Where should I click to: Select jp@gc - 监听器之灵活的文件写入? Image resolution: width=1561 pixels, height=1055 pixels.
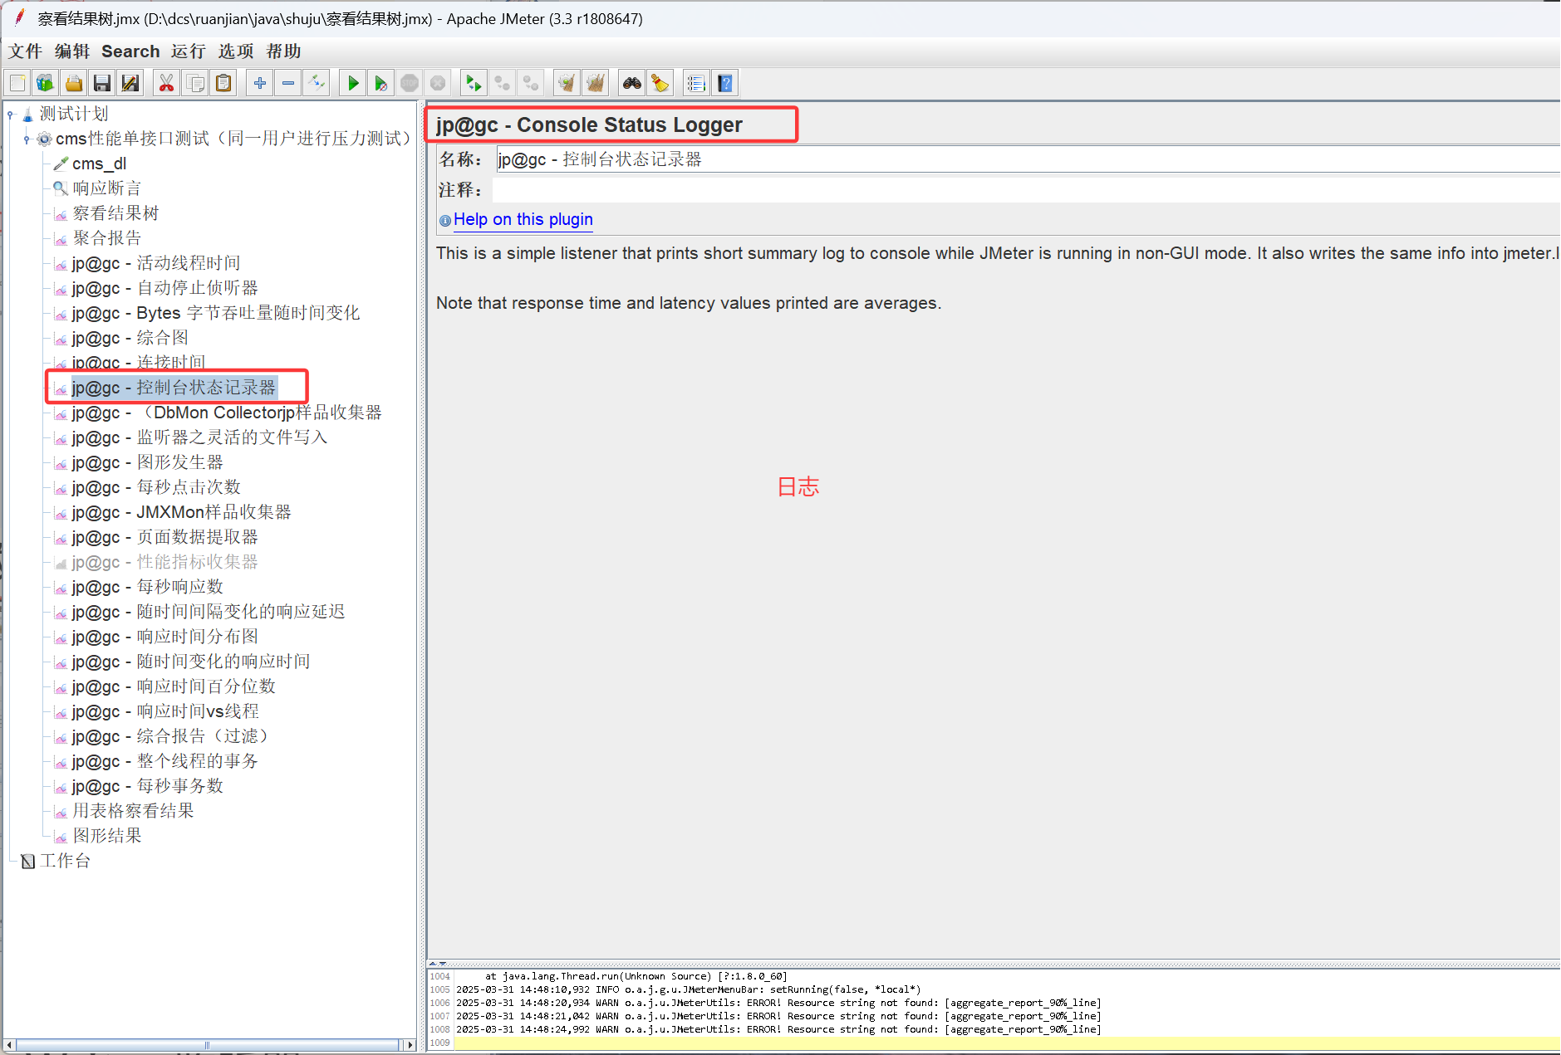199,437
